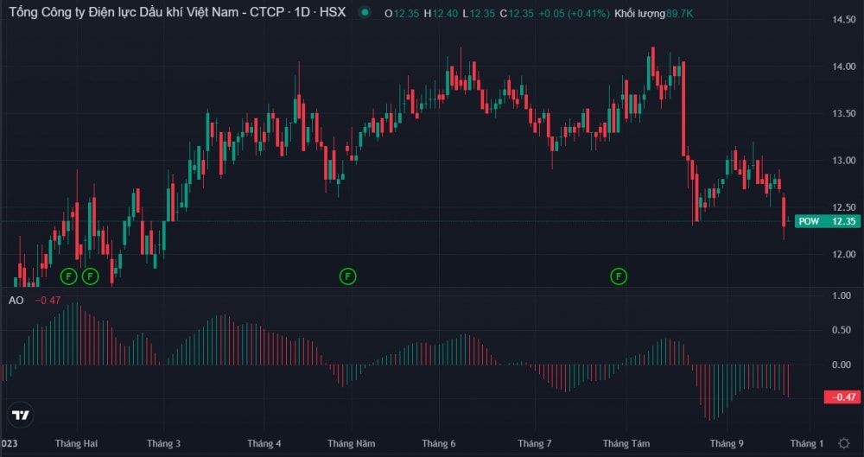Viewport: 864px width, 457px height.
Task: Click the 12.00 price axis label
Action: [843, 254]
